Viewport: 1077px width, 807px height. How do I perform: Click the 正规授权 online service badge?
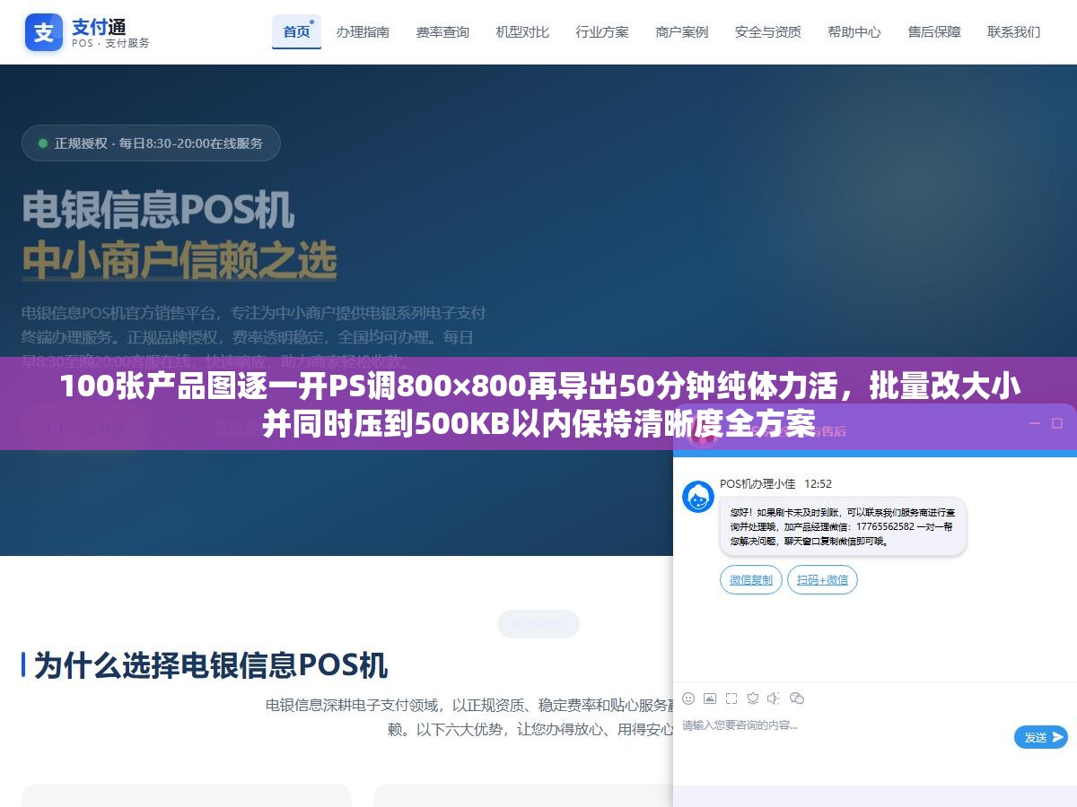pyautogui.click(x=151, y=143)
